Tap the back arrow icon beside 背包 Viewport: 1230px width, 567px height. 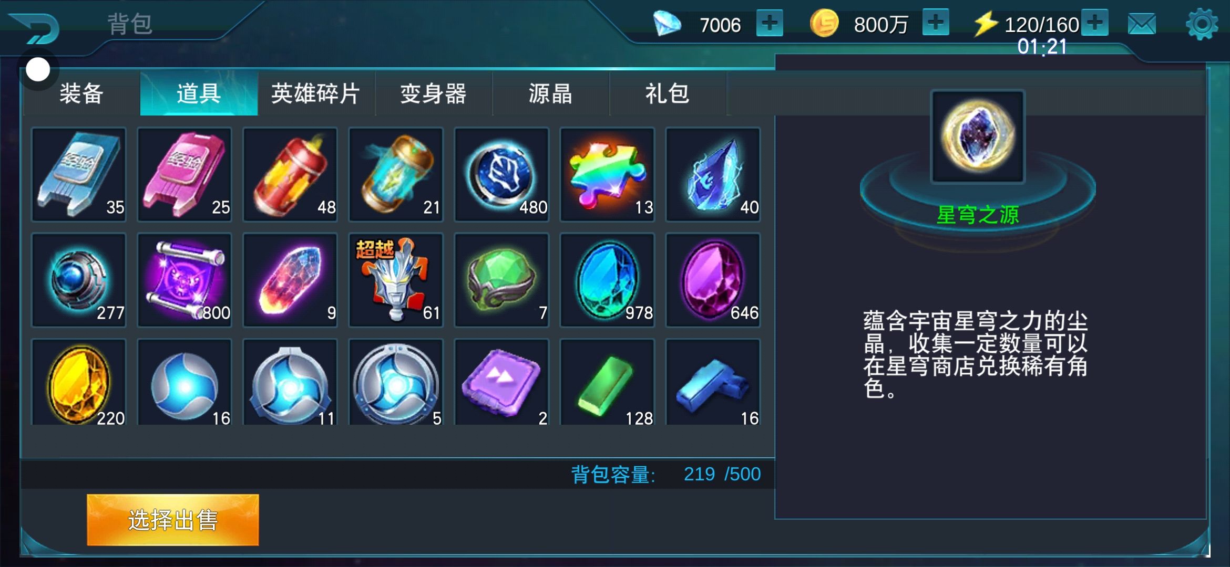tap(36, 27)
